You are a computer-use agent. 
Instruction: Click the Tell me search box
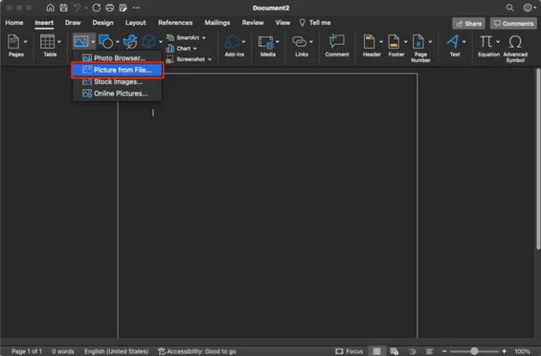tap(315, 23)
